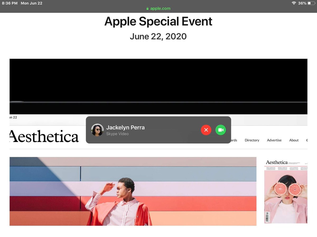Click the video progress bar
The height and width of the screenshot is (237, 317).
tap(158, 102)
